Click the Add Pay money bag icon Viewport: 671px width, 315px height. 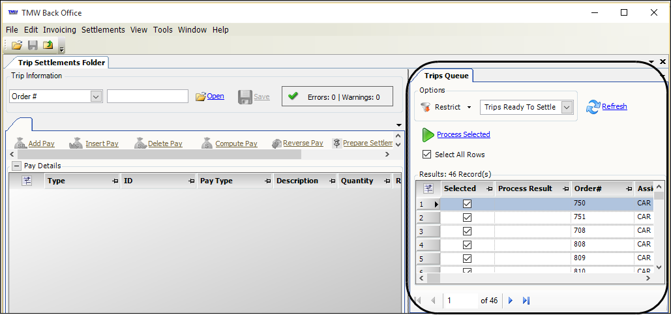click(21, 143)
